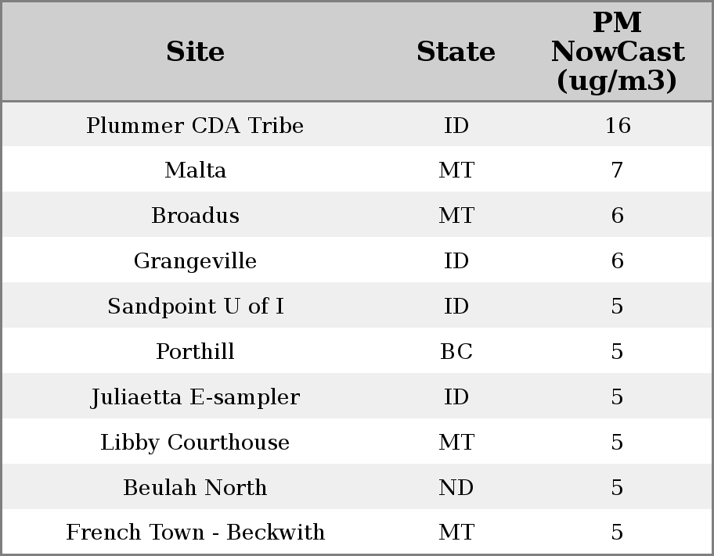Open the Beulah North site

(195, 488)
